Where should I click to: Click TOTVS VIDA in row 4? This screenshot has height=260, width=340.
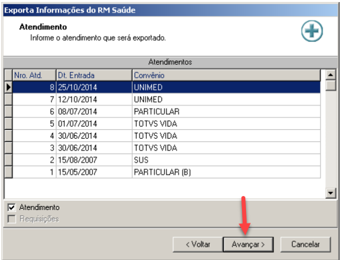[x=227, y=136]
